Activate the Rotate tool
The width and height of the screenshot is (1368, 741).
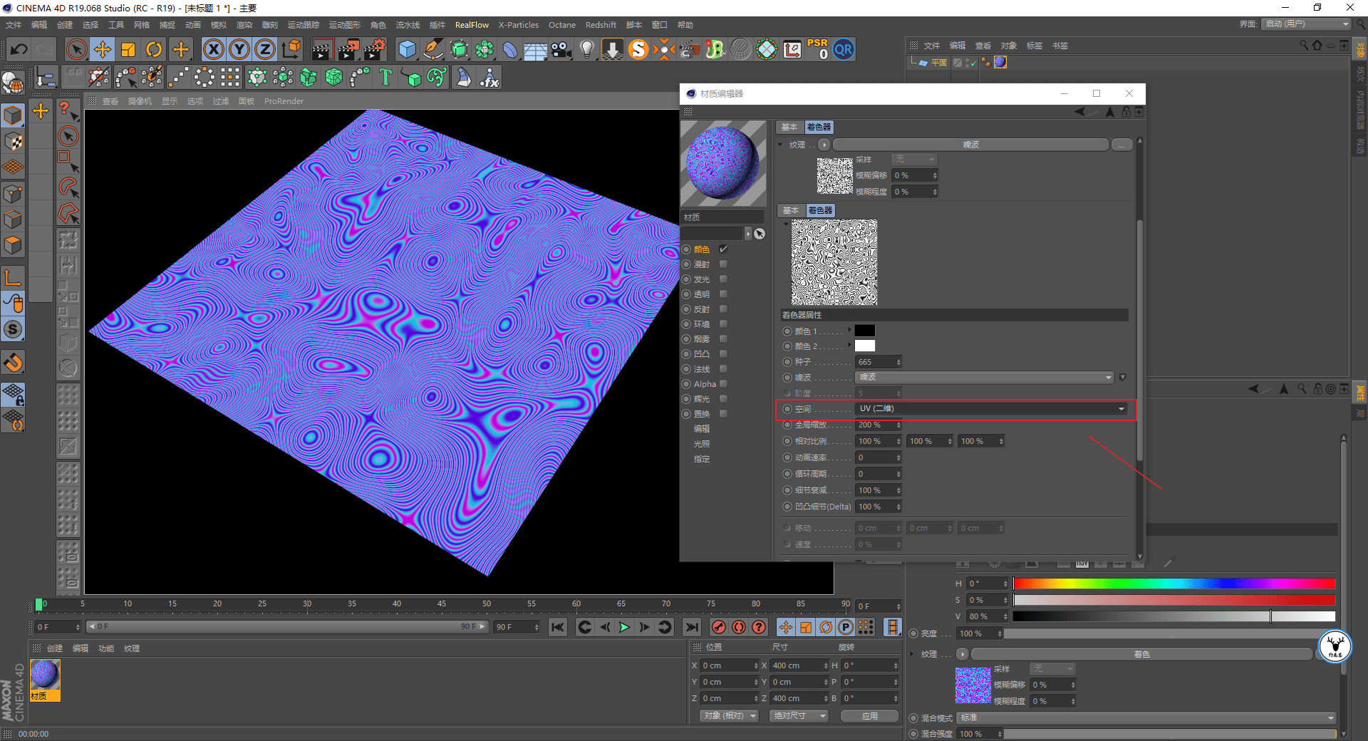pyautogui.click(x=154, y=49)
